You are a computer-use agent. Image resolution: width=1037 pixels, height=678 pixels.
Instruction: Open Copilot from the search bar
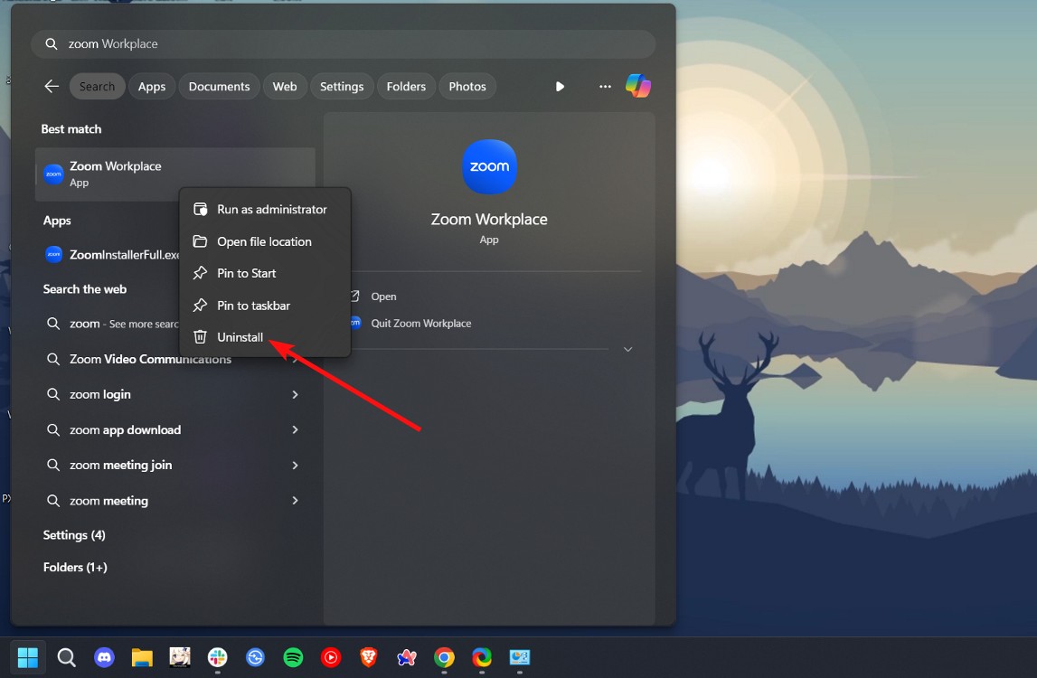(638, 86)
